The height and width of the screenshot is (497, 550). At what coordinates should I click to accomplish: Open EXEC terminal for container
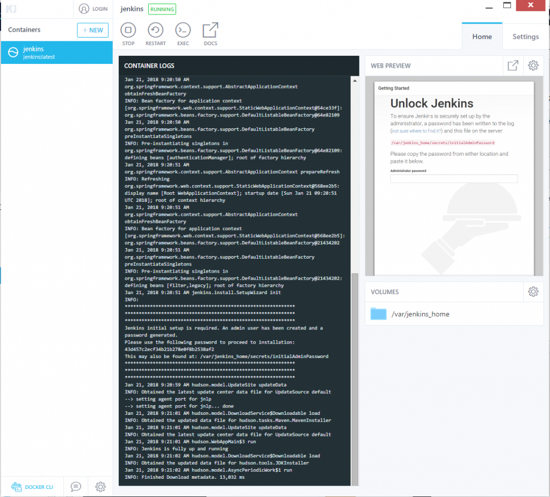(x=183, y=34)
